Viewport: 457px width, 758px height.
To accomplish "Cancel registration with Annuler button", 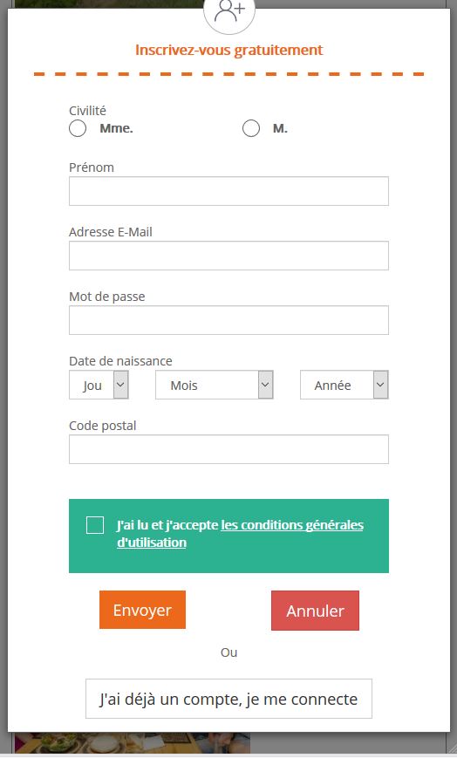I will (x=316, y=611).
